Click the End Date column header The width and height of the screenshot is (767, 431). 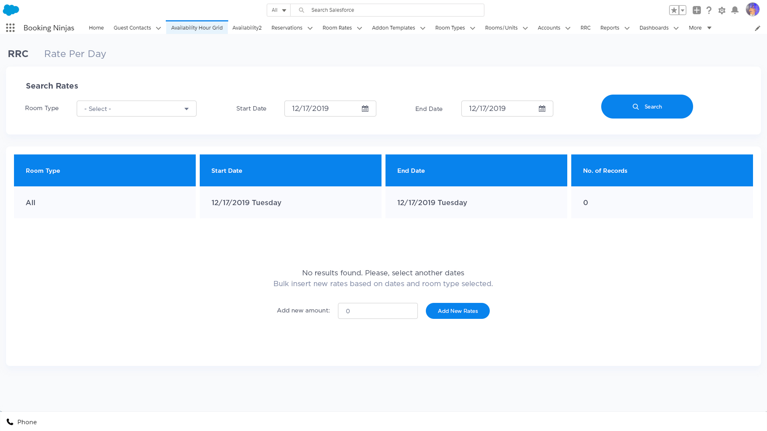476,170
